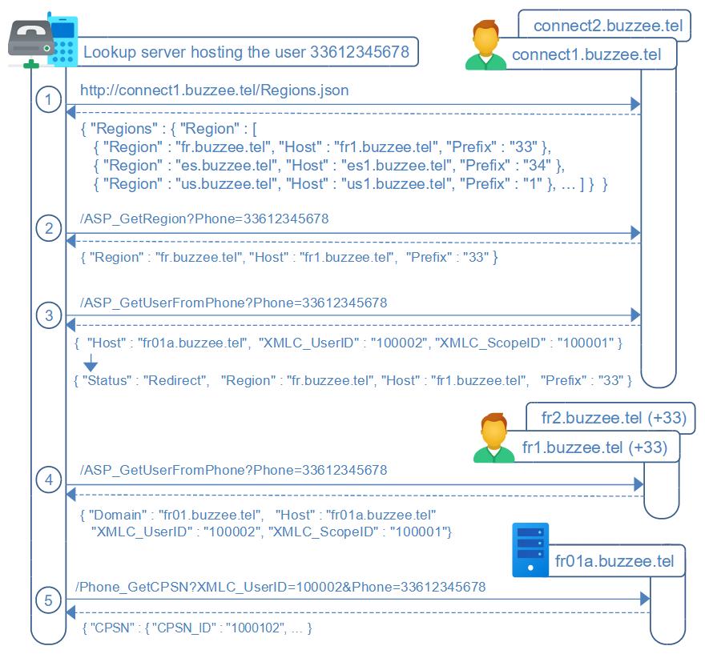Click the down arrow below step 3 response
This screenshot has width=705, height=654.
(x=90, y=365)
